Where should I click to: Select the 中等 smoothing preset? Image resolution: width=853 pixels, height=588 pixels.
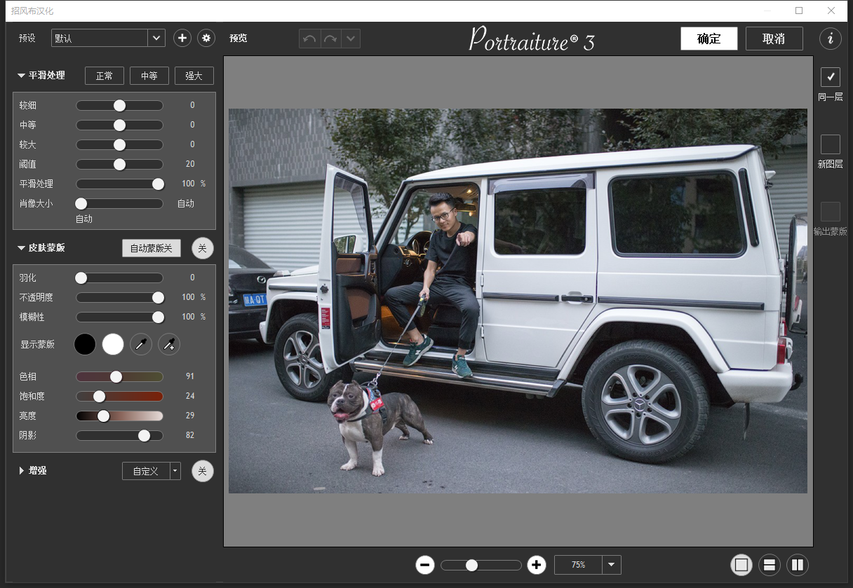pyautogui.click(x=149, y=76)
